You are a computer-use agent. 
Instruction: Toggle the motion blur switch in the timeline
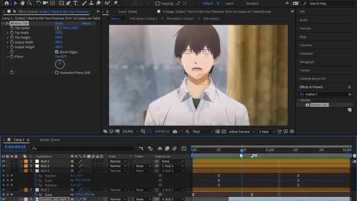175,149
